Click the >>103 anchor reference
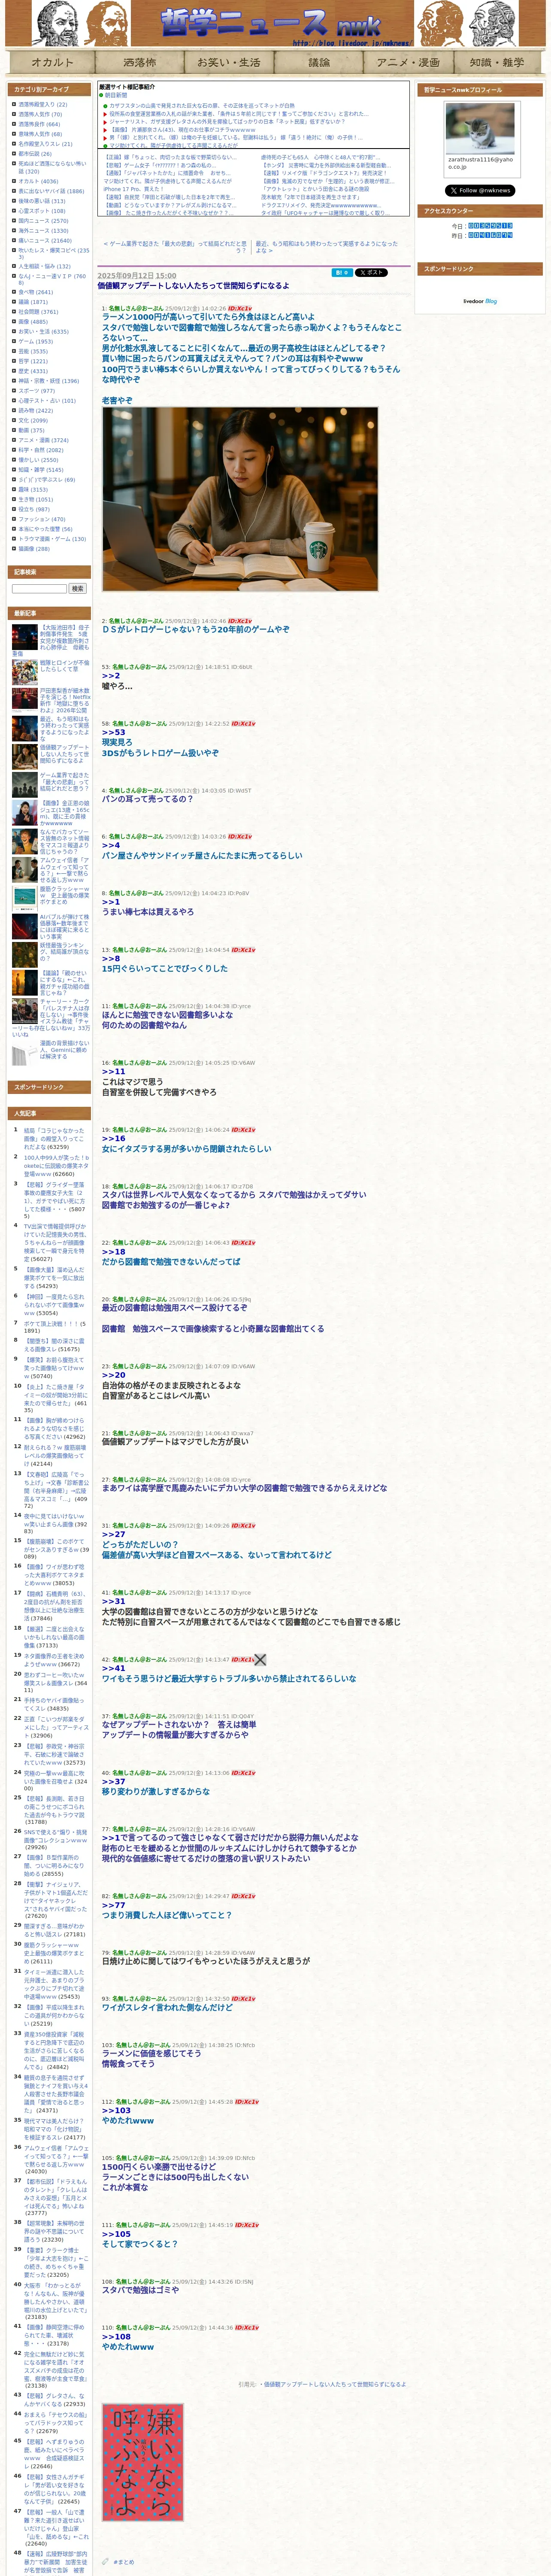The width and height of the screenshot is (551, 2576). coord(116,2111)
